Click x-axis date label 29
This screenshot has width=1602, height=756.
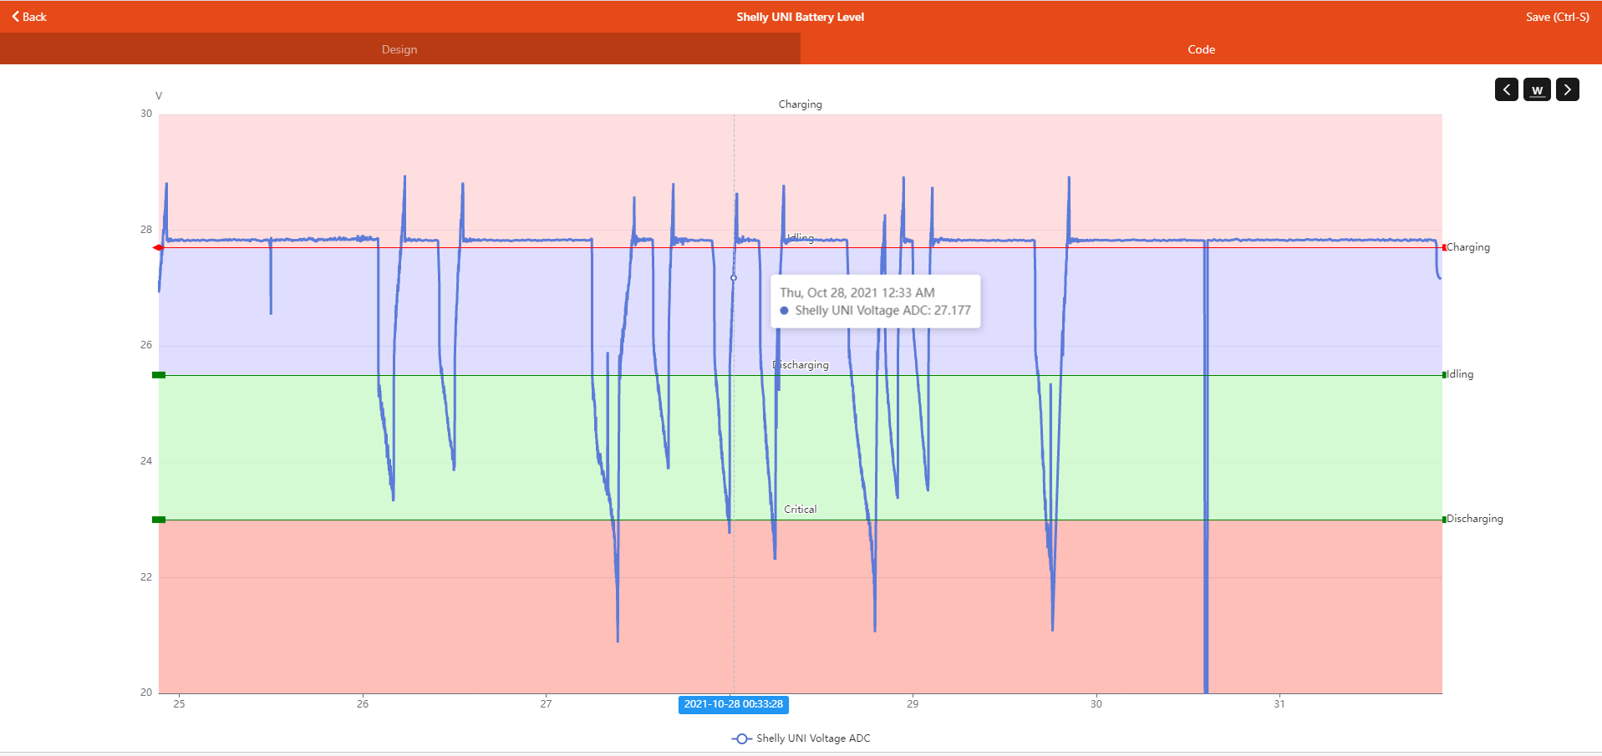tap(913, 704)
